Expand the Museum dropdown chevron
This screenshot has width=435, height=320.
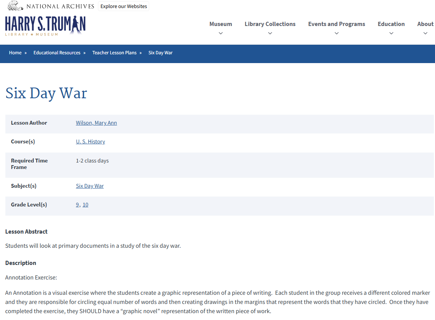(x=220, y=34)
